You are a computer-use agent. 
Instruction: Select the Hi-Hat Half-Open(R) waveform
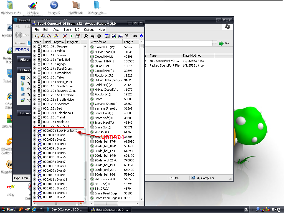point(108,80)
